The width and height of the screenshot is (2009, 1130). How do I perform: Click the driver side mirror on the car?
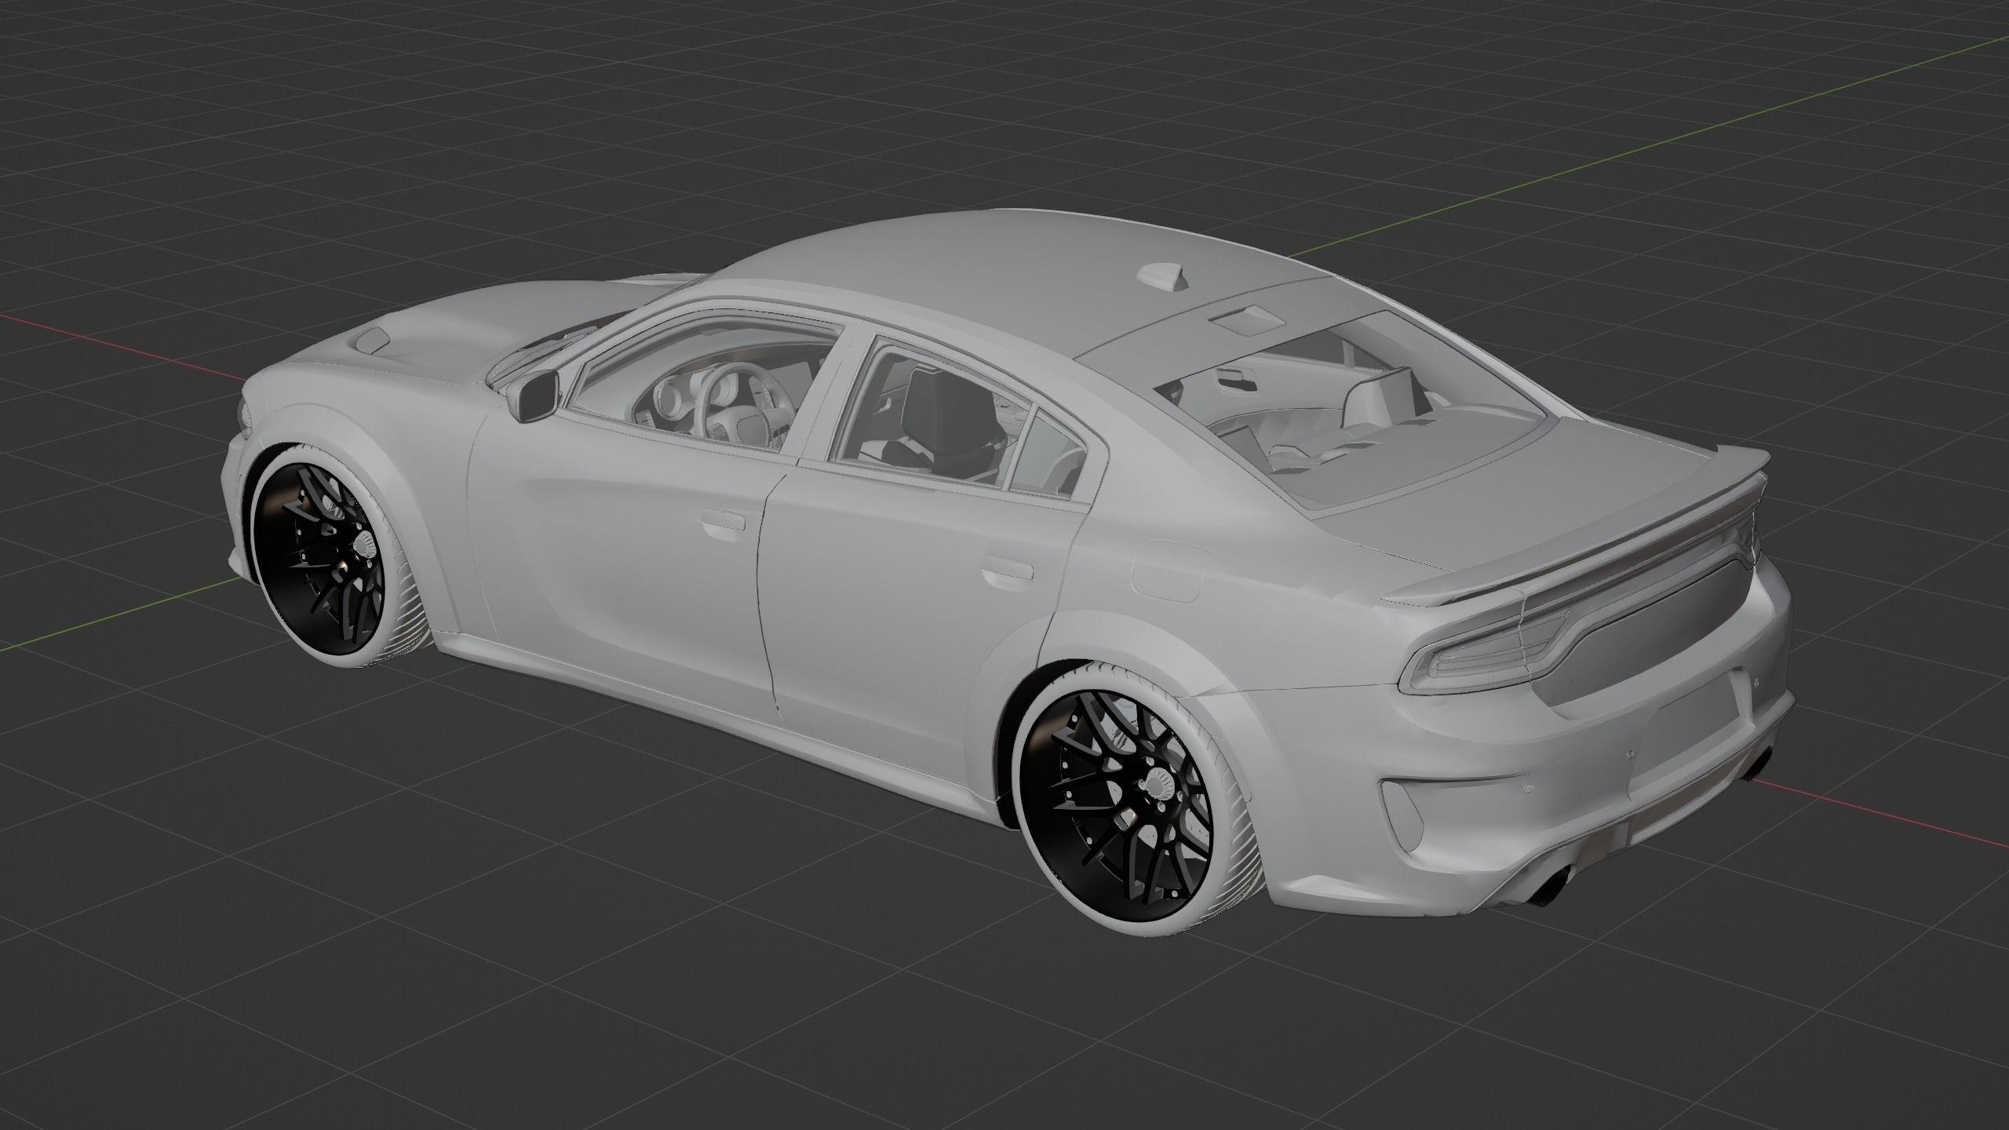click(x=535, y=395)
